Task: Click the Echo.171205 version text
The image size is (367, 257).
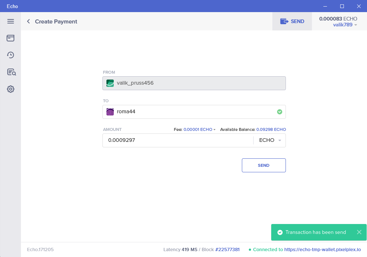Action: click(40, 250)
